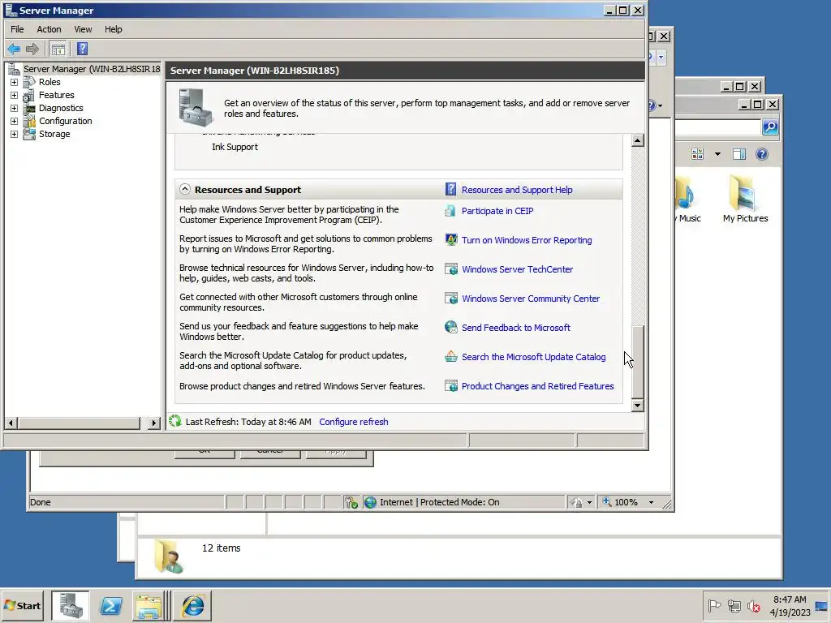Click the Forward arrow in Server Manager toolbar

[x=32, y=49]
